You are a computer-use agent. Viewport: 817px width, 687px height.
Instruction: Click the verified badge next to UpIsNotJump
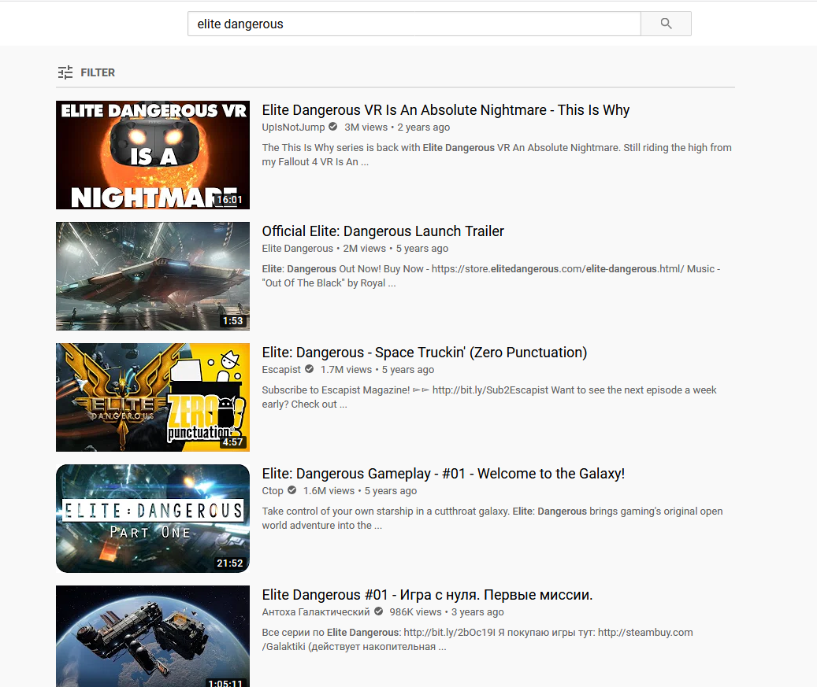tap(333, 127)
